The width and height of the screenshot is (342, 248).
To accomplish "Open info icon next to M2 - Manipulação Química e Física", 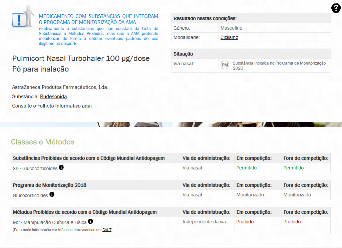I will click(x=90, y=221).
